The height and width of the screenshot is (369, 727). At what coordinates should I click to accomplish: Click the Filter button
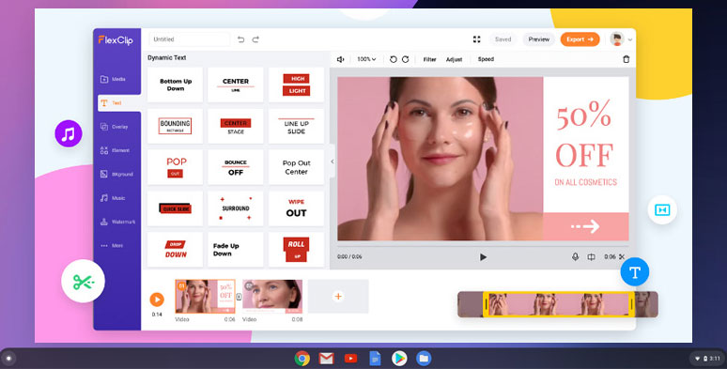(429, 59)
